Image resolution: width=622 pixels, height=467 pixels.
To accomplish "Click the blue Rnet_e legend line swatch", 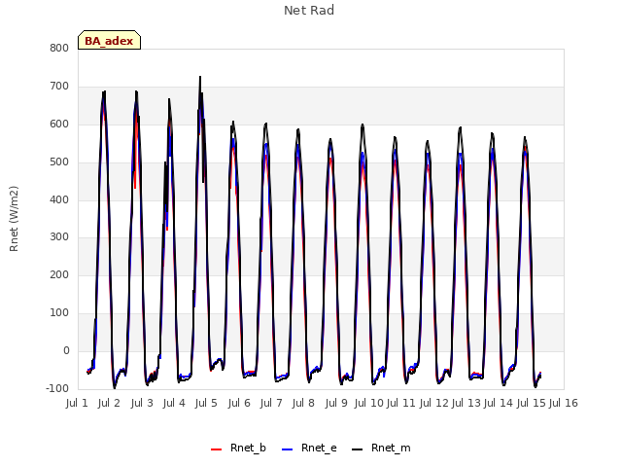I will pyautogui.click(x=287, y=449).
